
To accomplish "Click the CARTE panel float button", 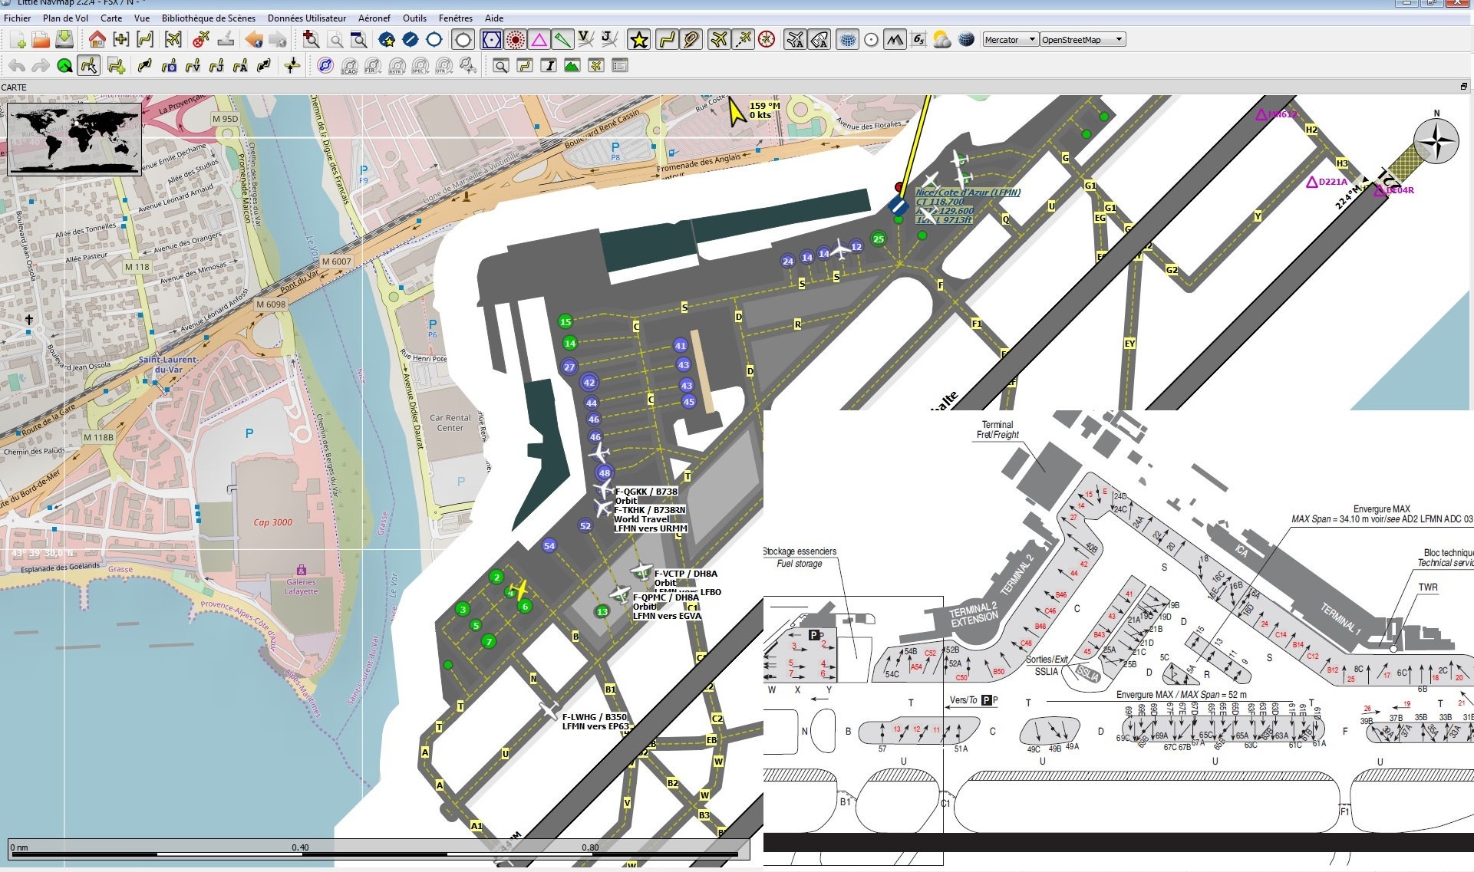I will (x=1463, y=87).
